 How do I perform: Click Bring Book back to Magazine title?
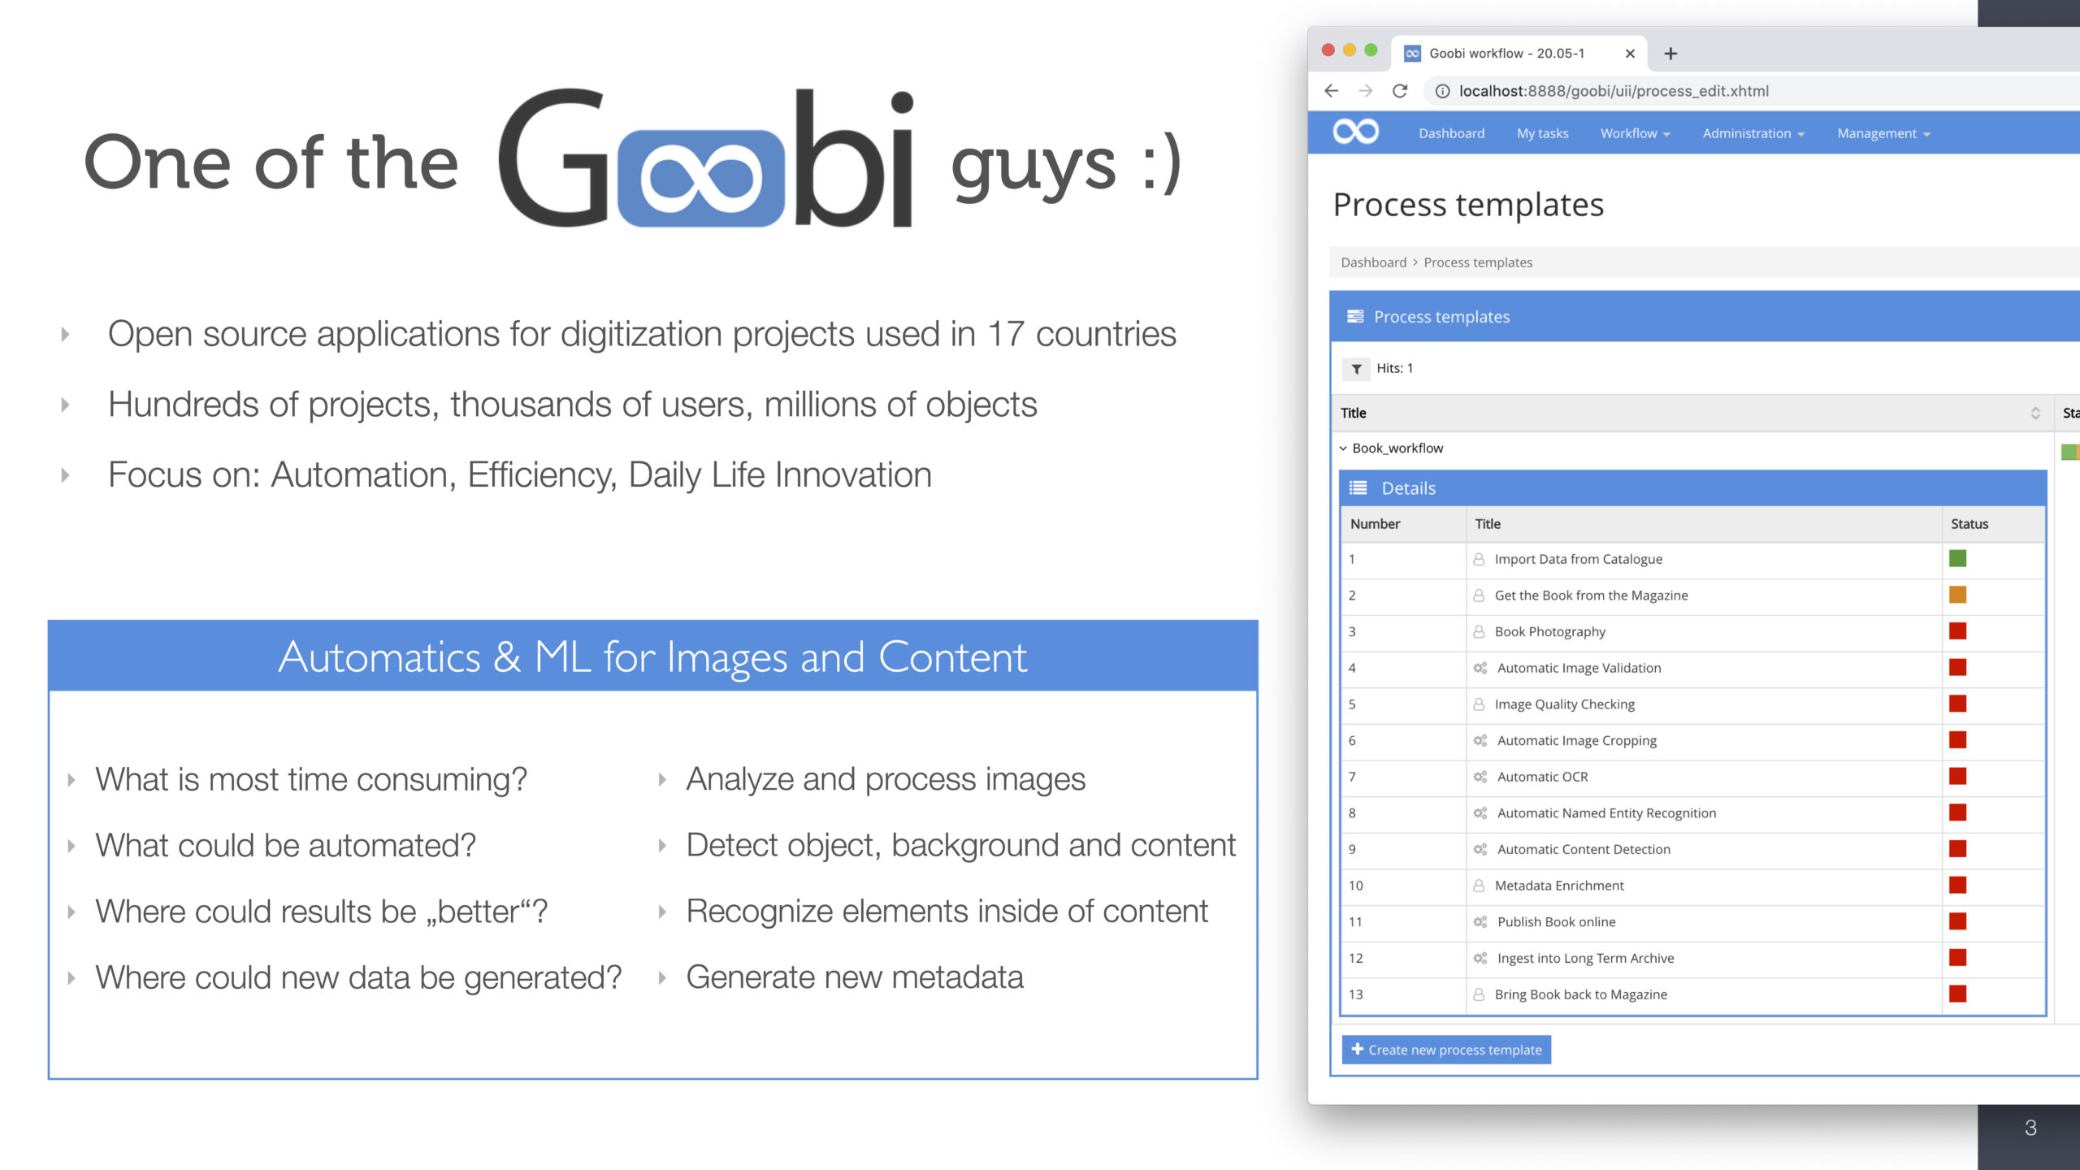click(x=1580, y=994)
